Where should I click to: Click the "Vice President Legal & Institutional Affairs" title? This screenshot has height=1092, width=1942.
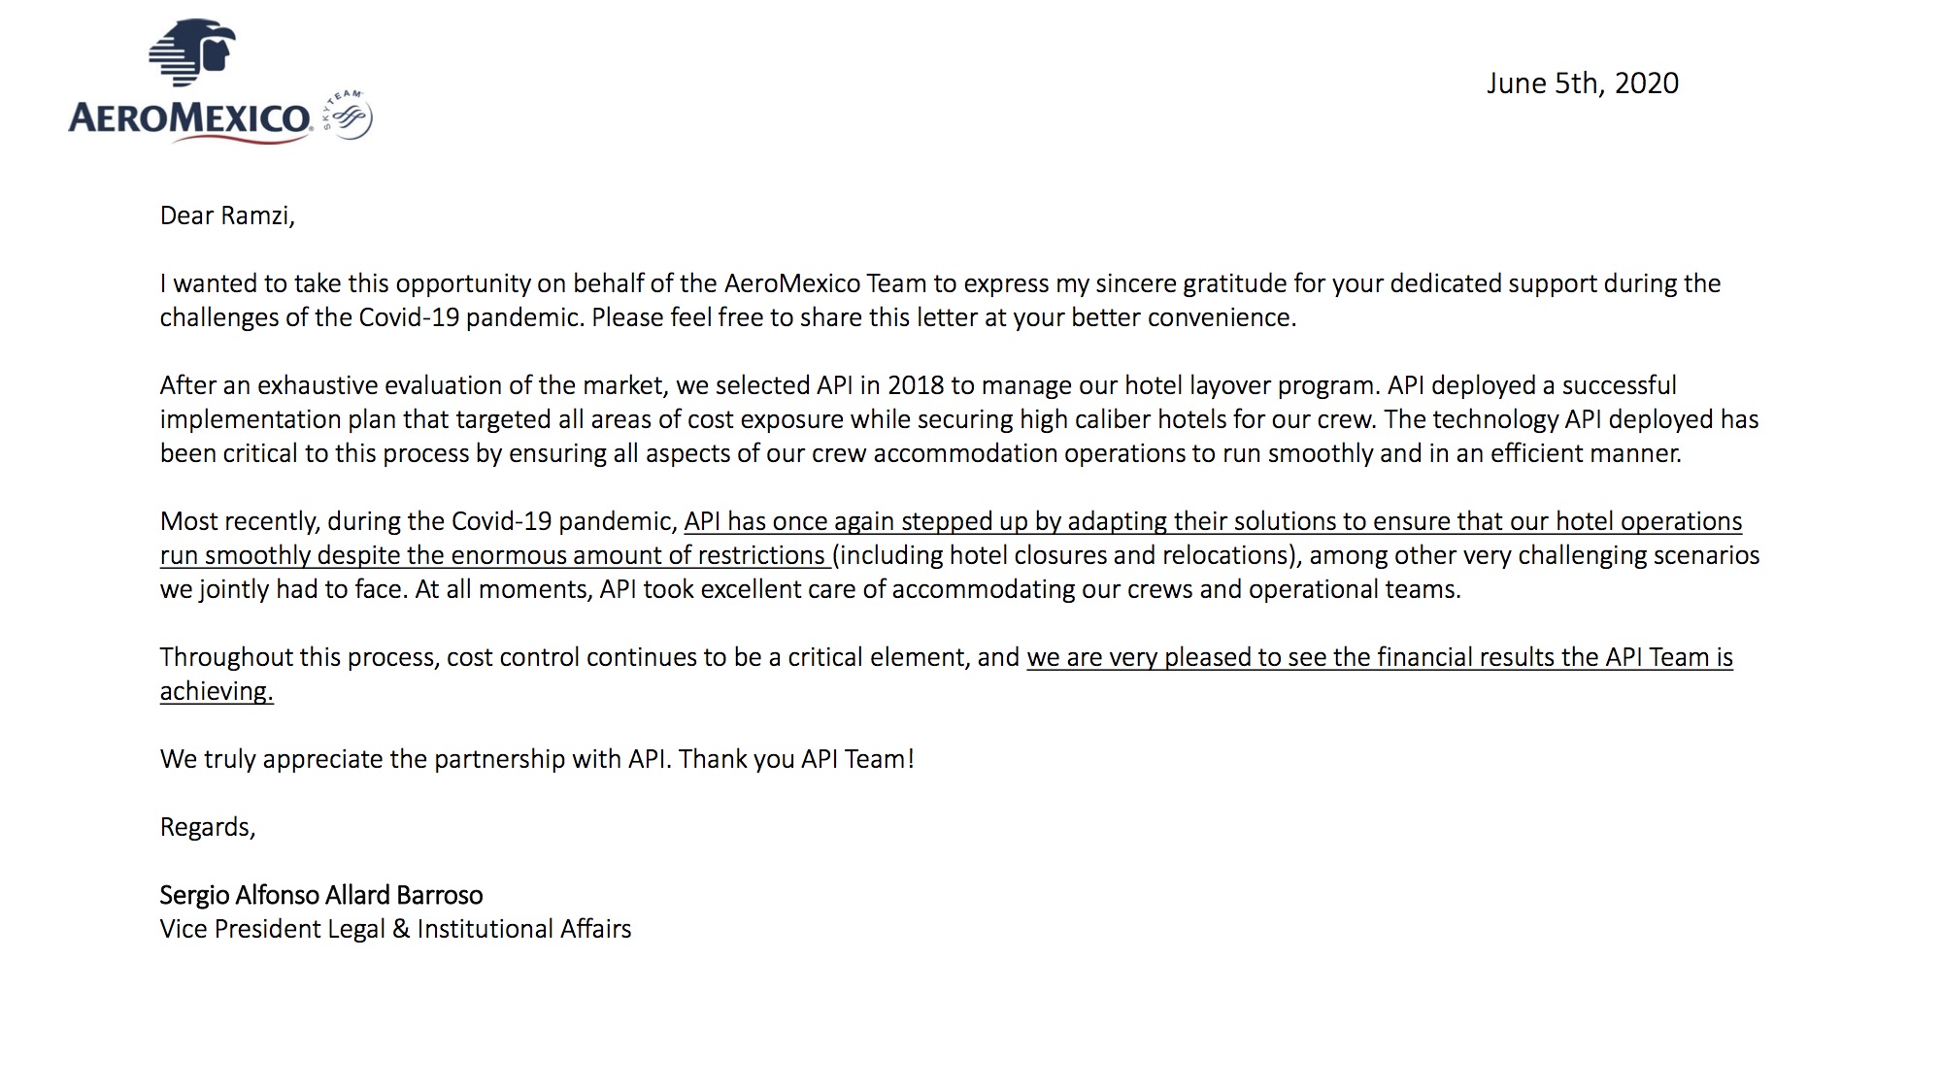395,929
